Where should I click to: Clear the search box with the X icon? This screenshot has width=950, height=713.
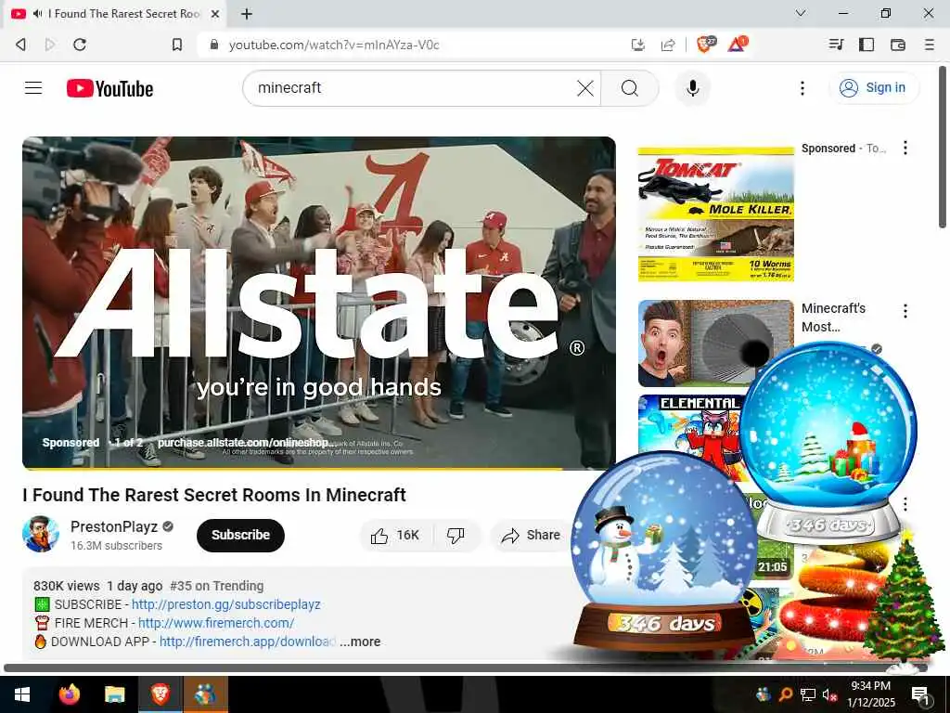pos(584,88)
